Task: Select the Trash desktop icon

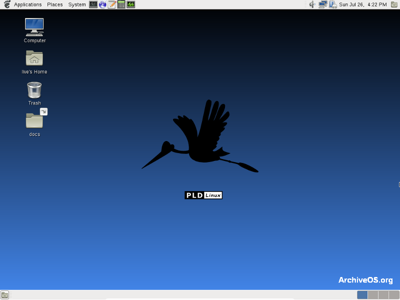Action: 34,93
